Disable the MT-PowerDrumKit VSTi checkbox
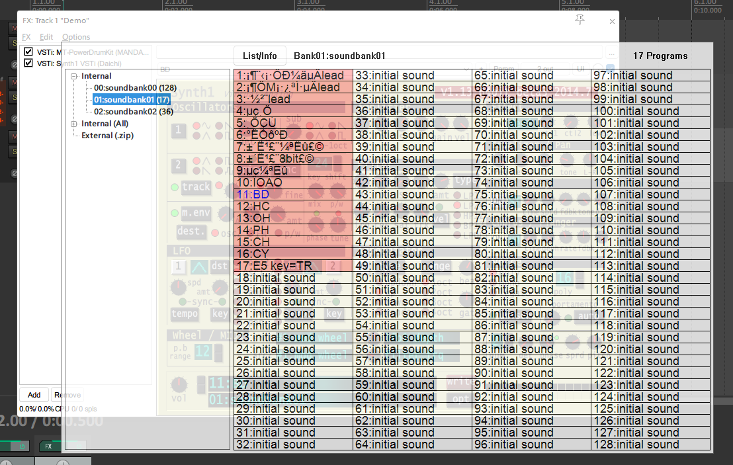 tap(28, 52)
